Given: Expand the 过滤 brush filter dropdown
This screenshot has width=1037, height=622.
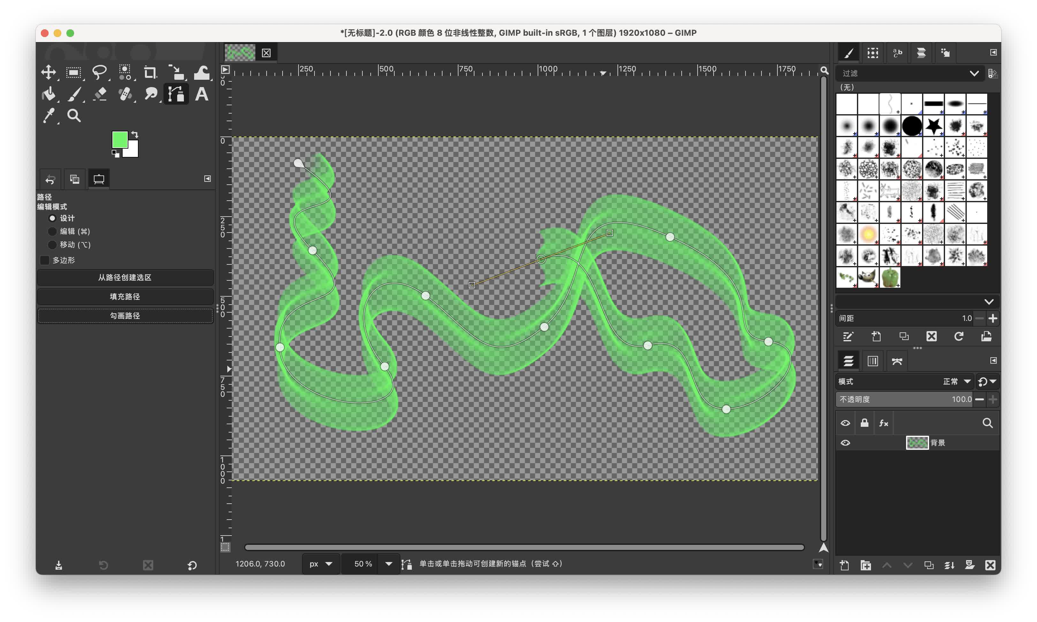Looking at the screenshot, I should coord(974,73).
